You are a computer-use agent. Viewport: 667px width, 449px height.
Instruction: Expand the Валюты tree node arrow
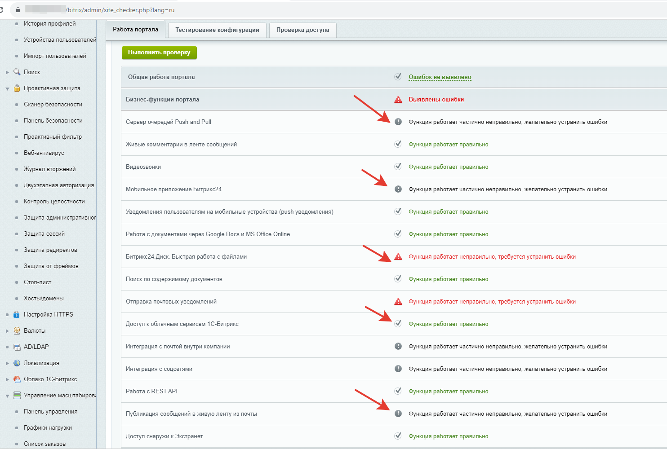tap(7, 331)
